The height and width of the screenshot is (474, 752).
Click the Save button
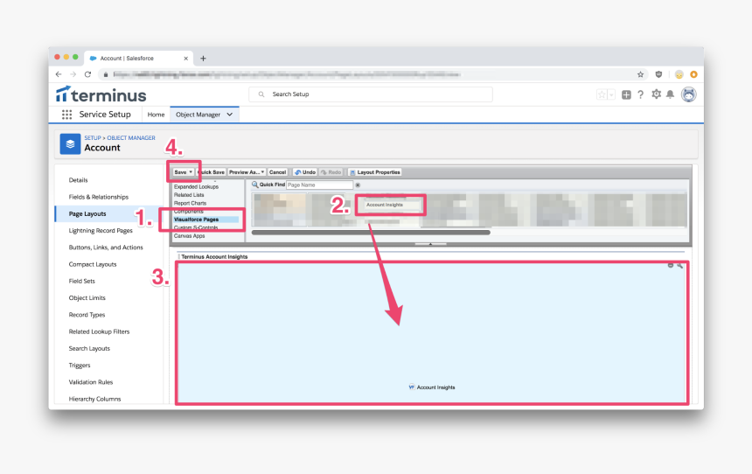pos(184,172)
